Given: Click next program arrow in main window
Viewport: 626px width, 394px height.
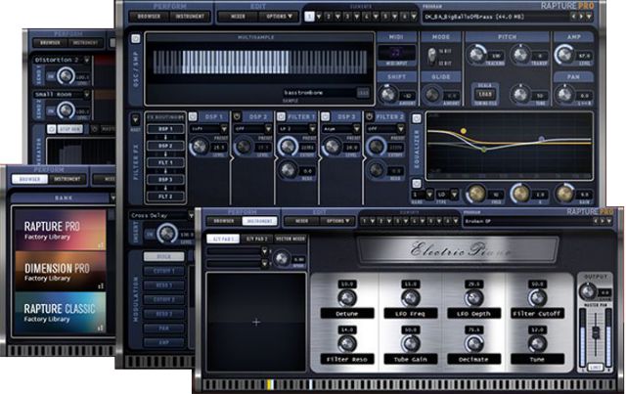Looking at the screenshot, I should (x=581, y=17).
